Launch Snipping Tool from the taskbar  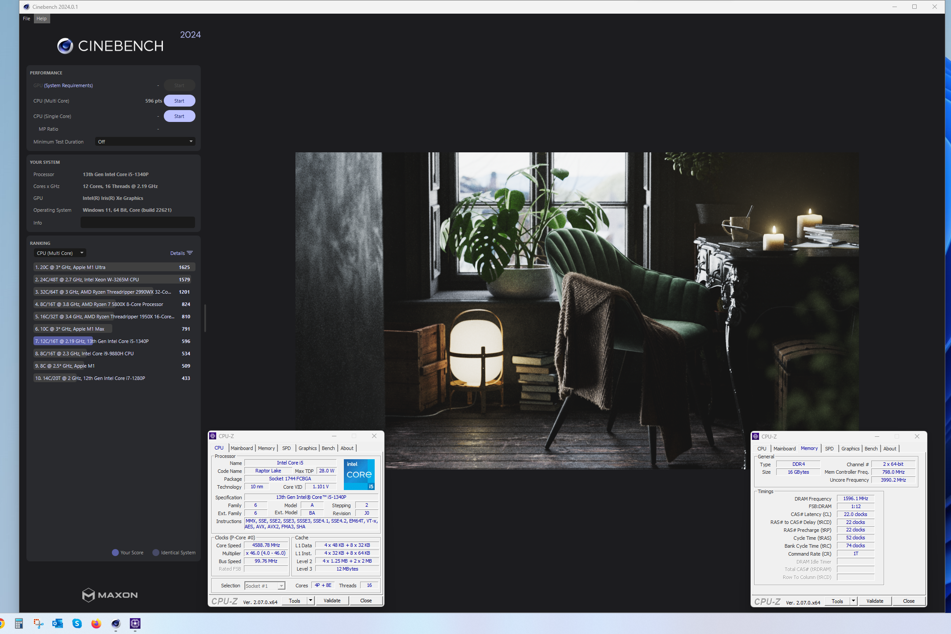38,623
